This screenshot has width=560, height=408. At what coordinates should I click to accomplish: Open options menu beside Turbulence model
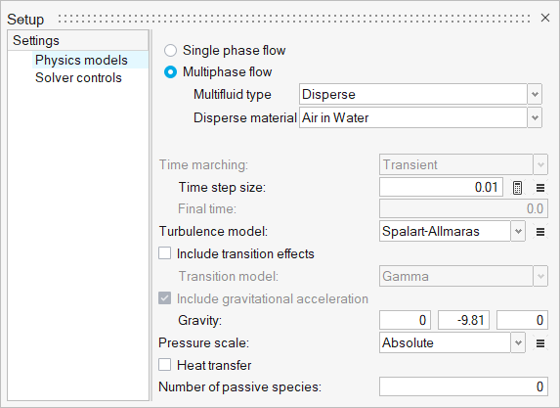[540, 232]
